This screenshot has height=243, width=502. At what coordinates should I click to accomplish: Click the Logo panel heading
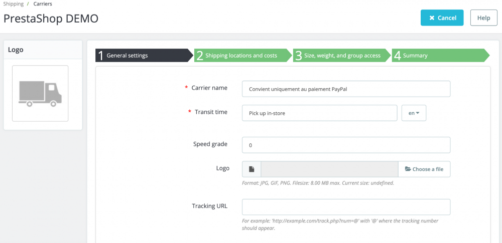point(16,50)
